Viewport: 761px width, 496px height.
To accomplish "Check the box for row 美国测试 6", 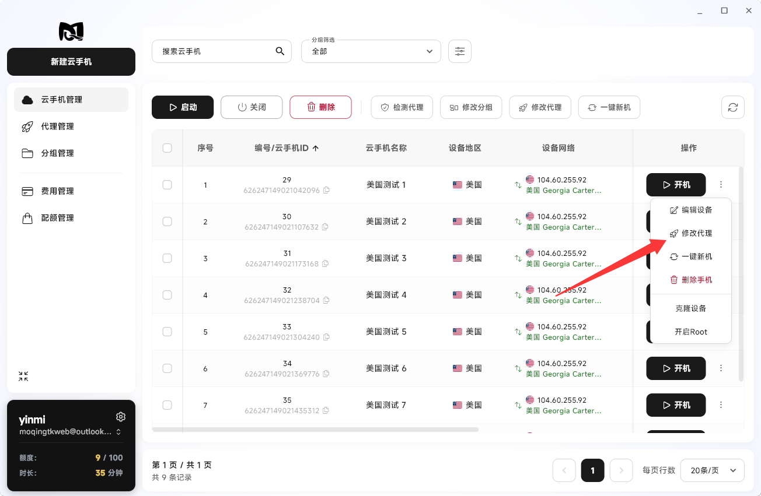I will pos(167,368).
